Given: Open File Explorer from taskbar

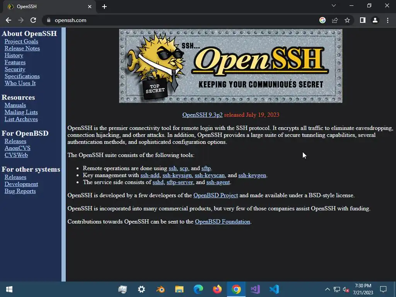Looking at the screenshot, I should 179,289.
